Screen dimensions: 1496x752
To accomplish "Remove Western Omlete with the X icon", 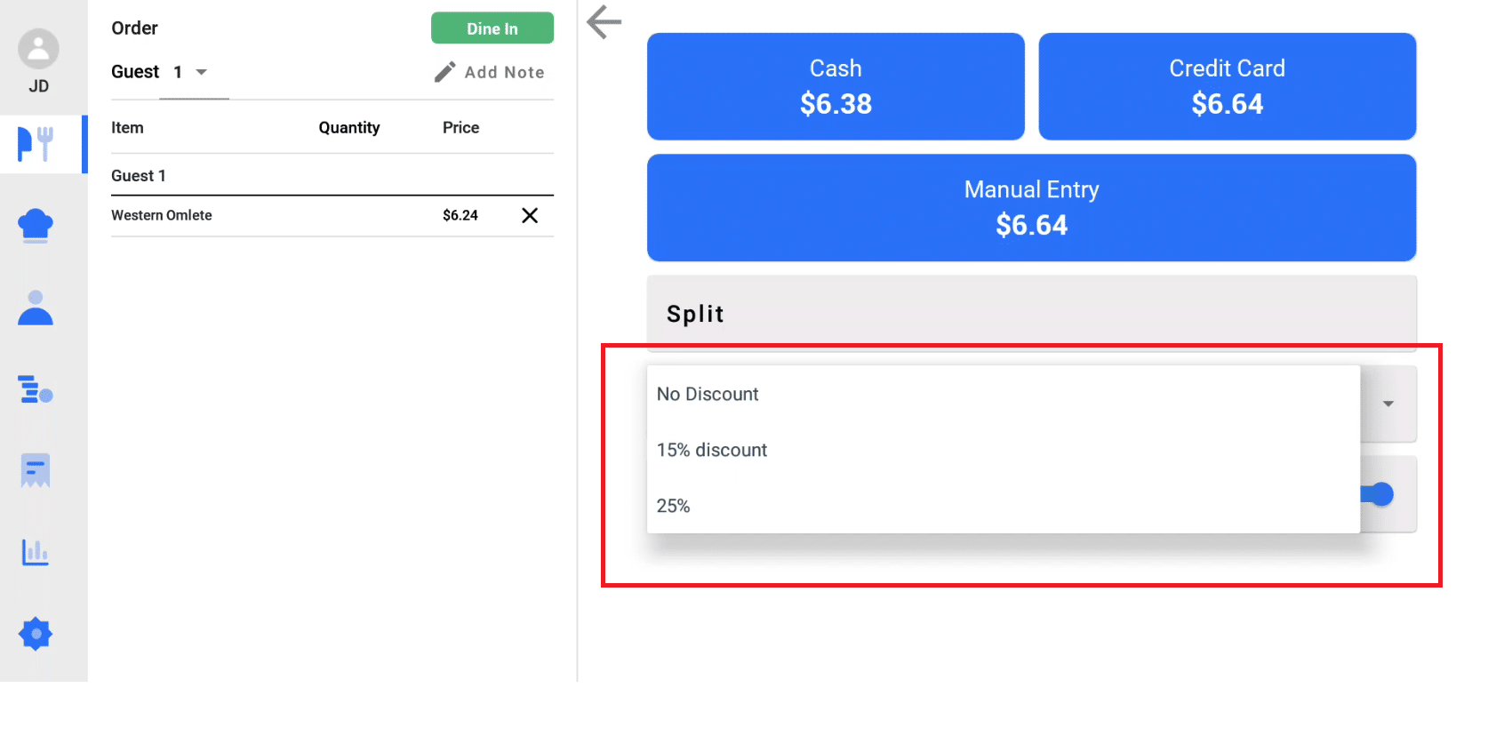I will (x=530, y=215).
